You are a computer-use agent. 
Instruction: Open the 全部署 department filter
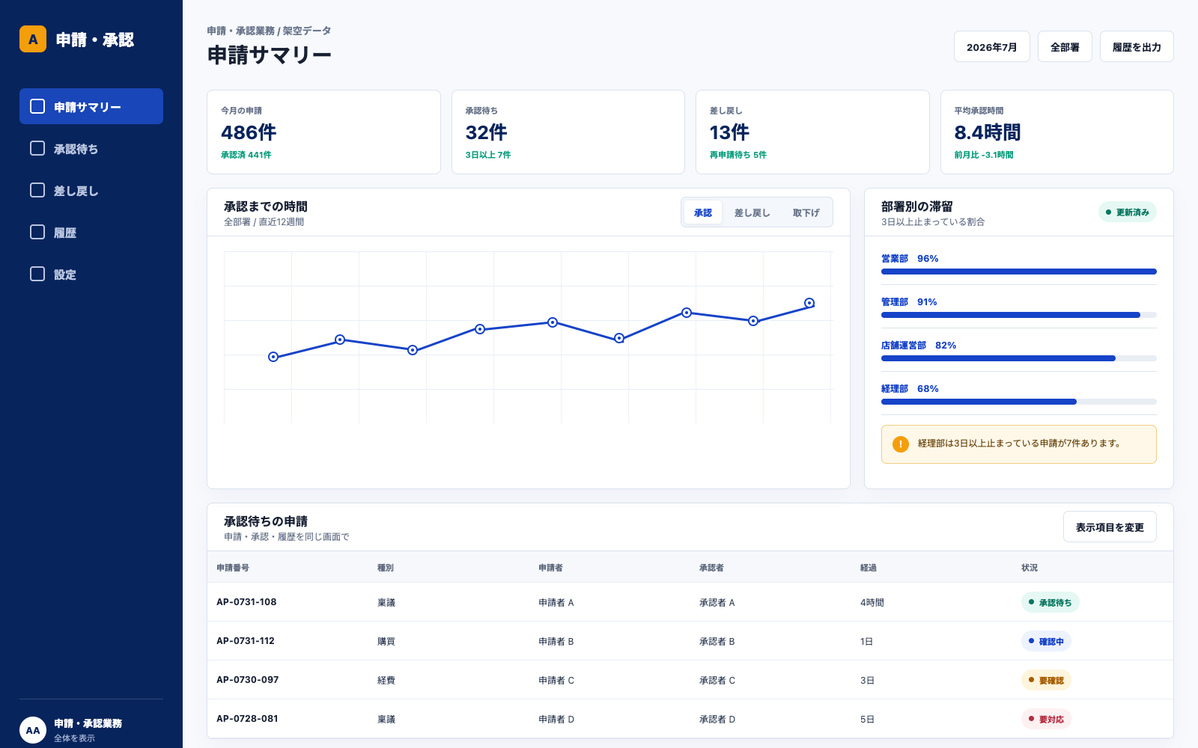coord(1065,46)
